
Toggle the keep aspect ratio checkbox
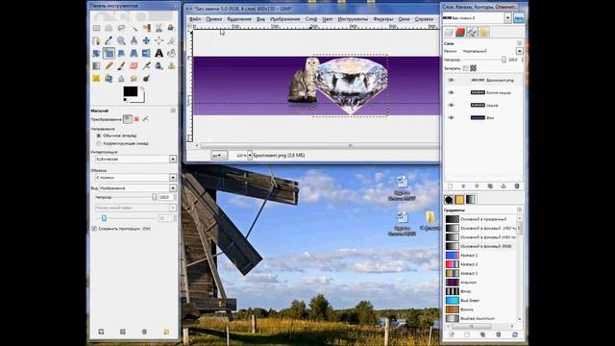coord(94,229)
